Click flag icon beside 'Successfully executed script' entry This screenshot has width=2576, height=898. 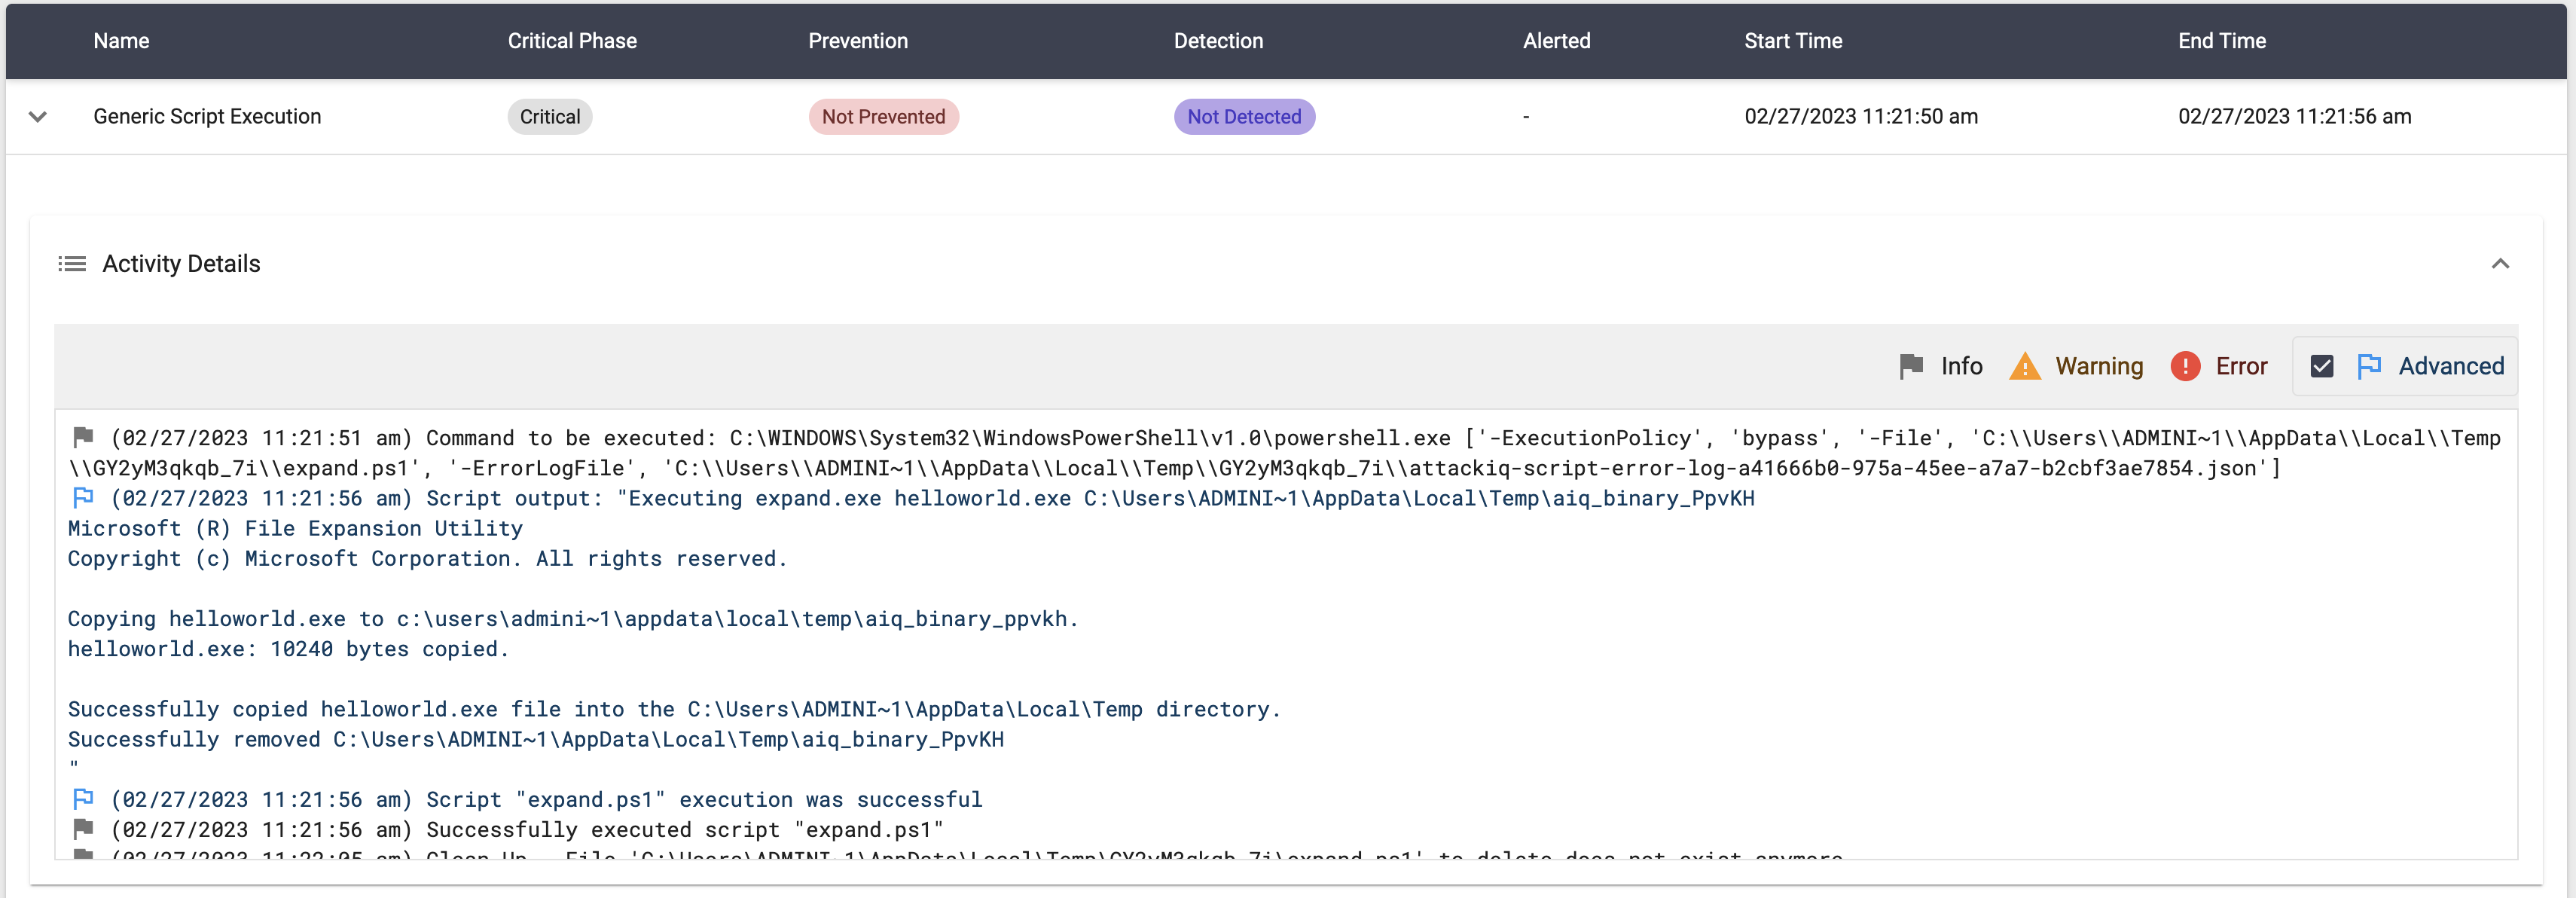(84, 828)
